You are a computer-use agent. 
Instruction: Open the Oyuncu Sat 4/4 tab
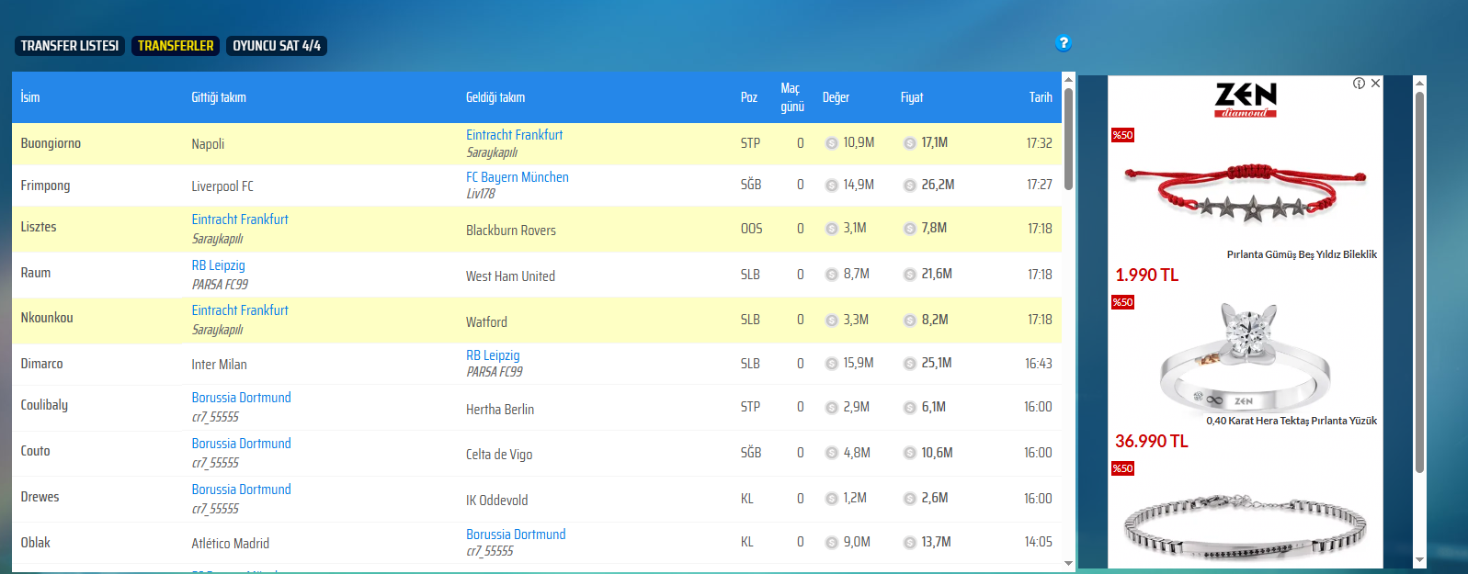pos(277,46)
